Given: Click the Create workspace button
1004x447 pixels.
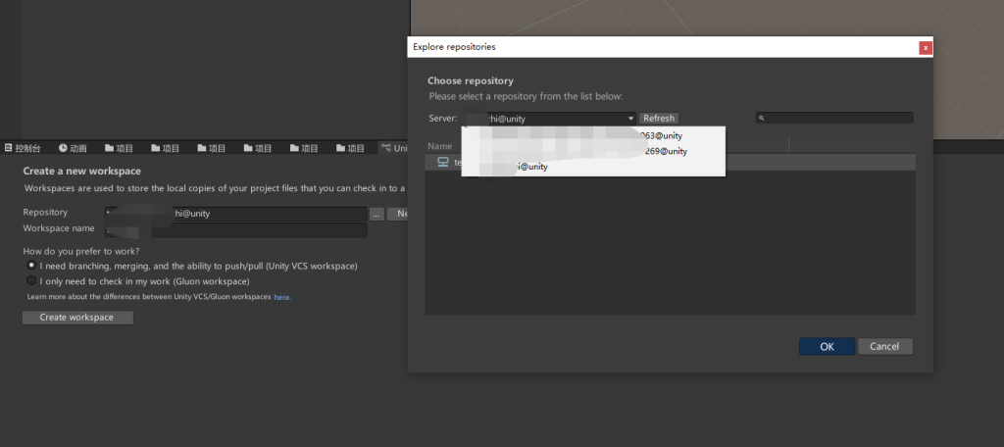Looking at the screenshot, I should [77, 318].
